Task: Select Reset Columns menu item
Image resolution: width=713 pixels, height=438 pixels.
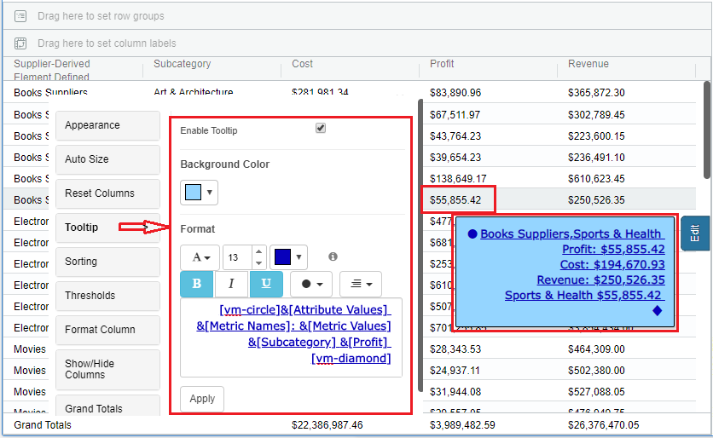Action: coord(107,193)
